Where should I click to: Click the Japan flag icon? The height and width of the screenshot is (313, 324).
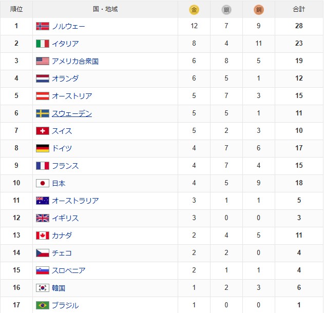[43, 183]
